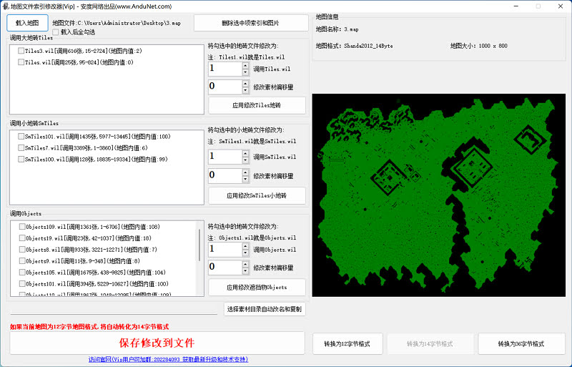Check Objects9.wil entry
Image resolution: width=572 pixels, height=367 pixels.
22,260
